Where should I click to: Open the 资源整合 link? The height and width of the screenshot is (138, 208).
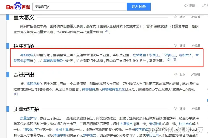click(126, 124)
